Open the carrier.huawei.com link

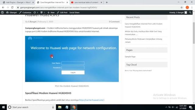[91, 100]
